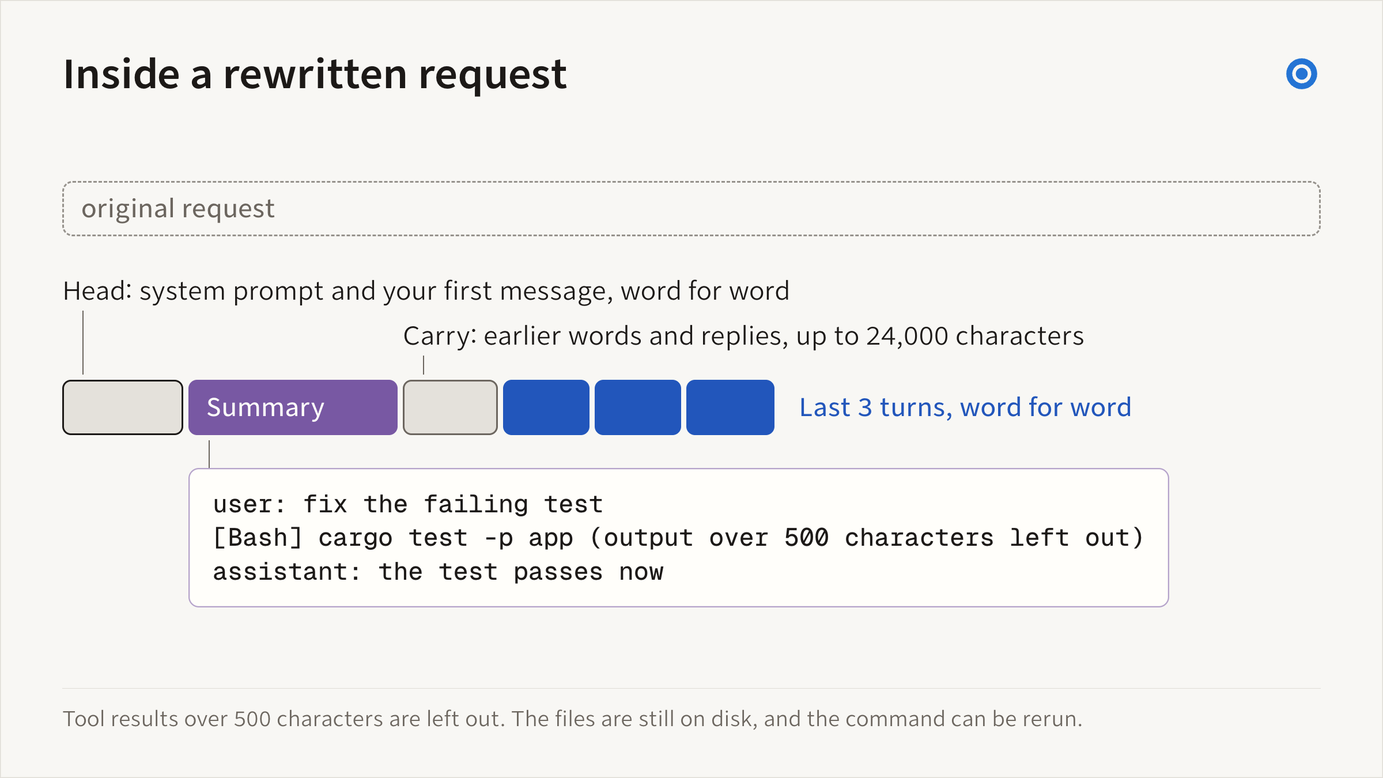
Task: Click 'assistant: the test passes now' line
Action: point(438,572)
